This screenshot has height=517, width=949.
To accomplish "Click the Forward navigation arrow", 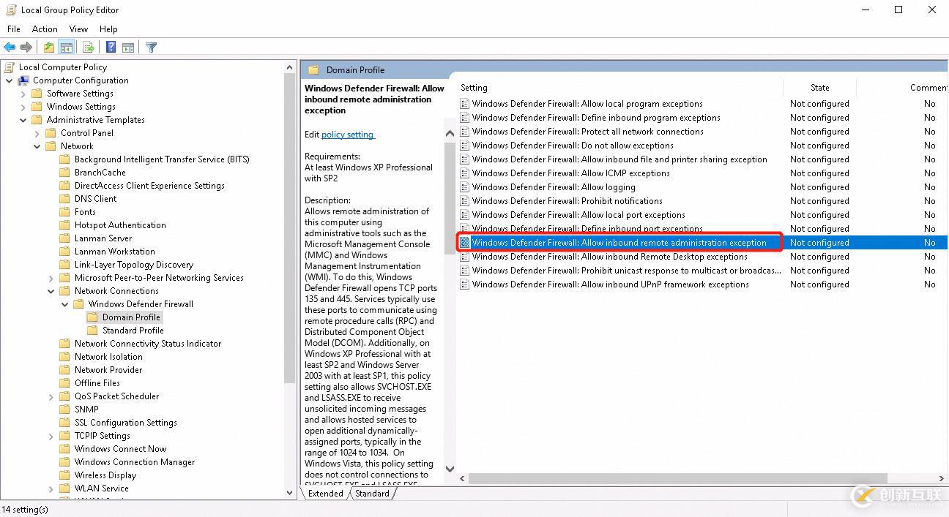I will (x=26, y=47).
